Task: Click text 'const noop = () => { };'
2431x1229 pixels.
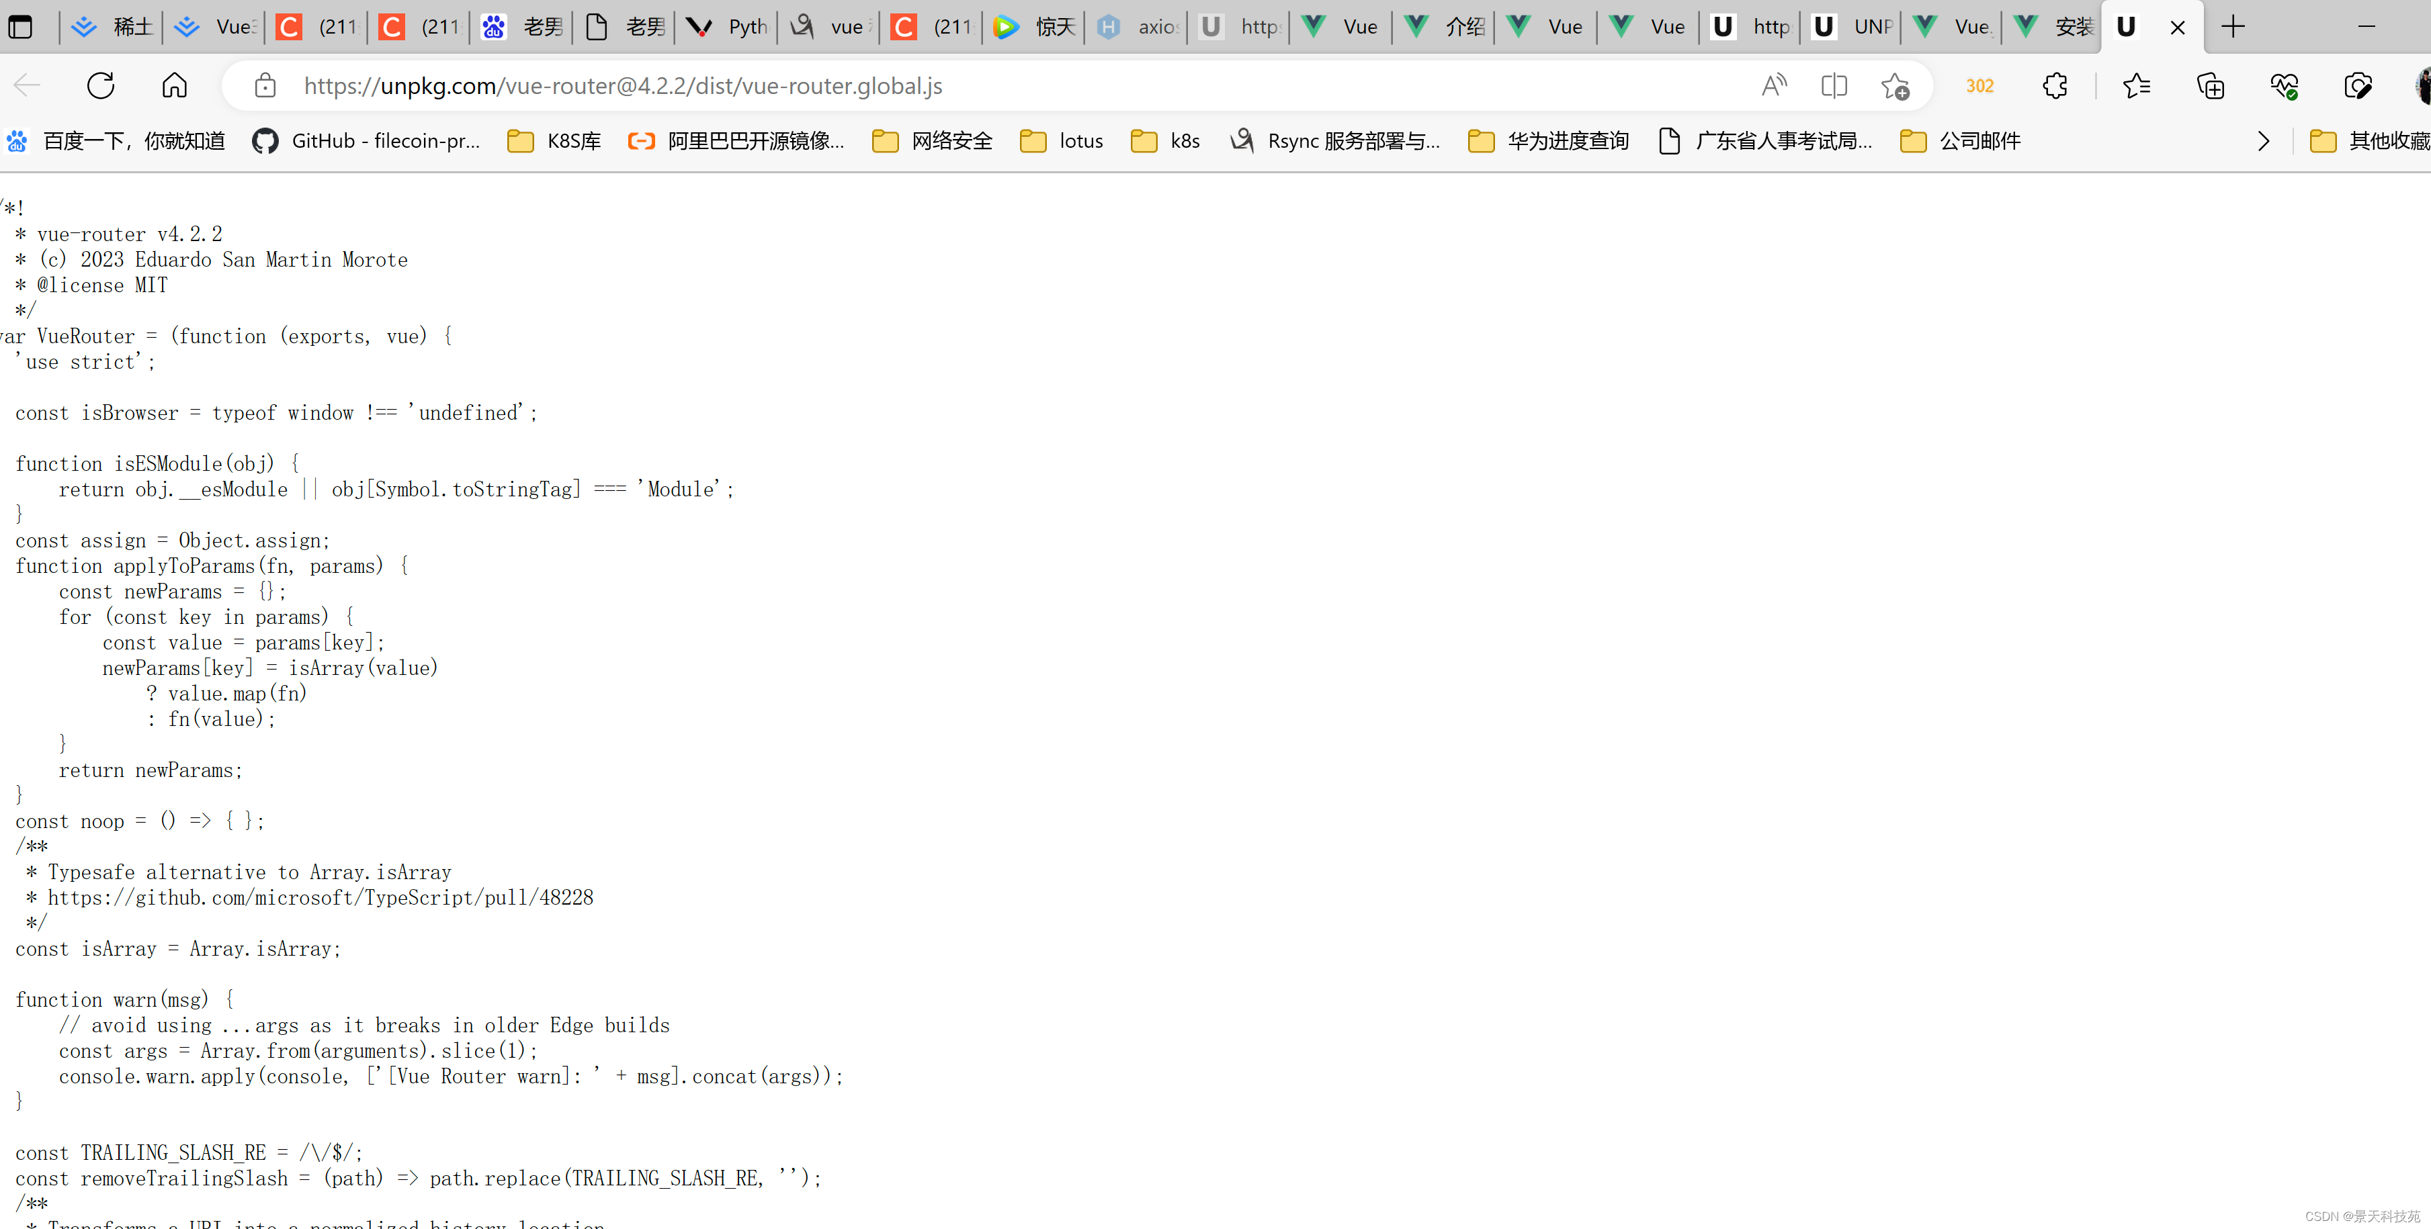Action: 140,821
